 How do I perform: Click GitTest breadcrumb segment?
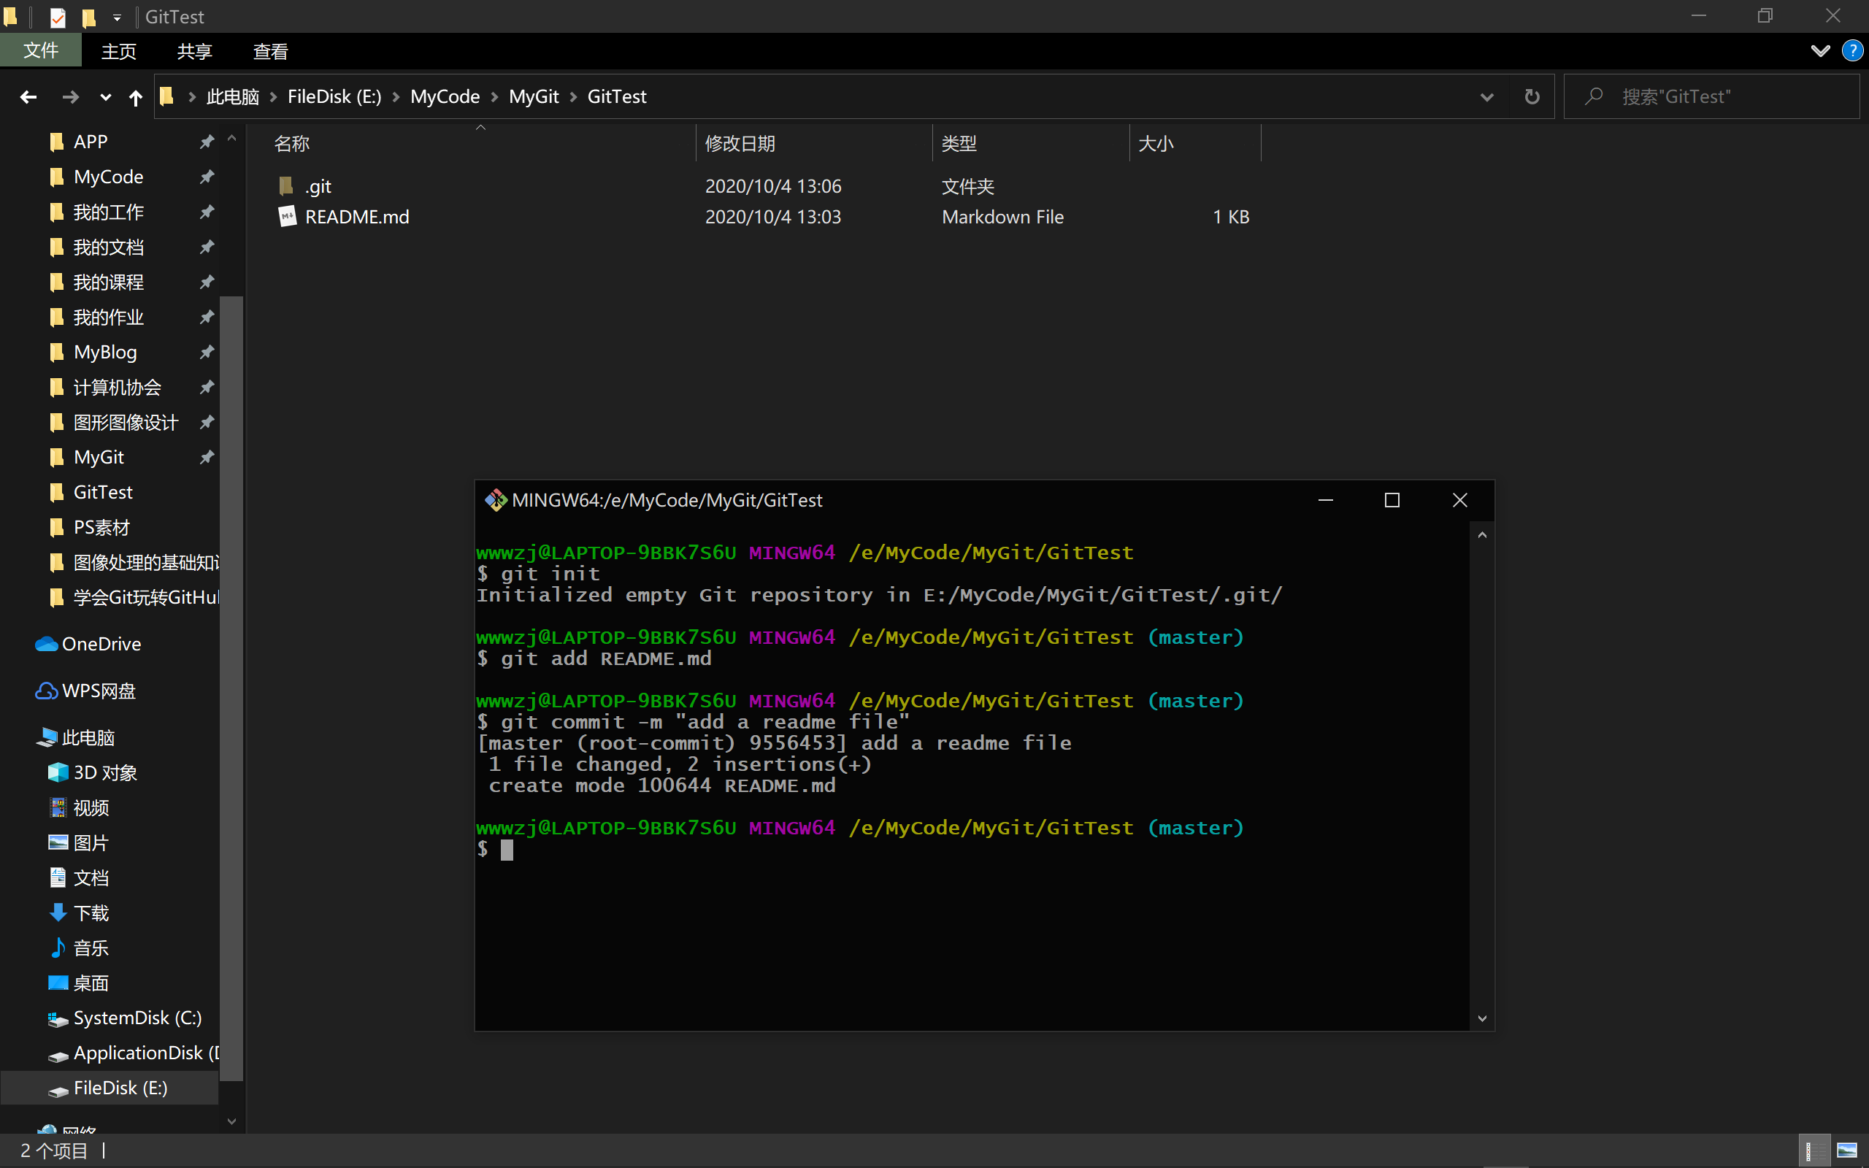pyautogui.click(x=617, y=96)
